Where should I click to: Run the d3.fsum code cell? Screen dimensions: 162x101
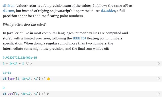click(x=159, y=79)
